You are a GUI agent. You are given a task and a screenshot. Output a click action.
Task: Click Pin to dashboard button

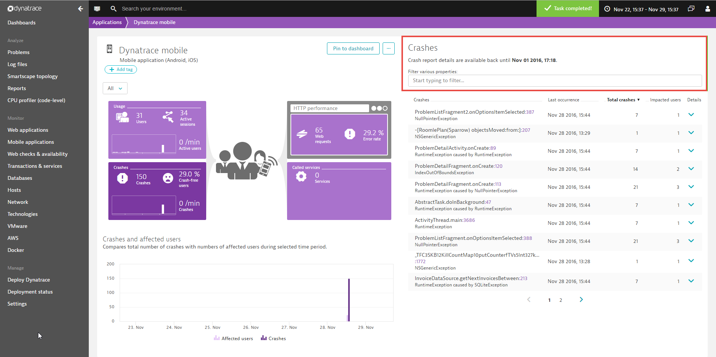(353, 48)
